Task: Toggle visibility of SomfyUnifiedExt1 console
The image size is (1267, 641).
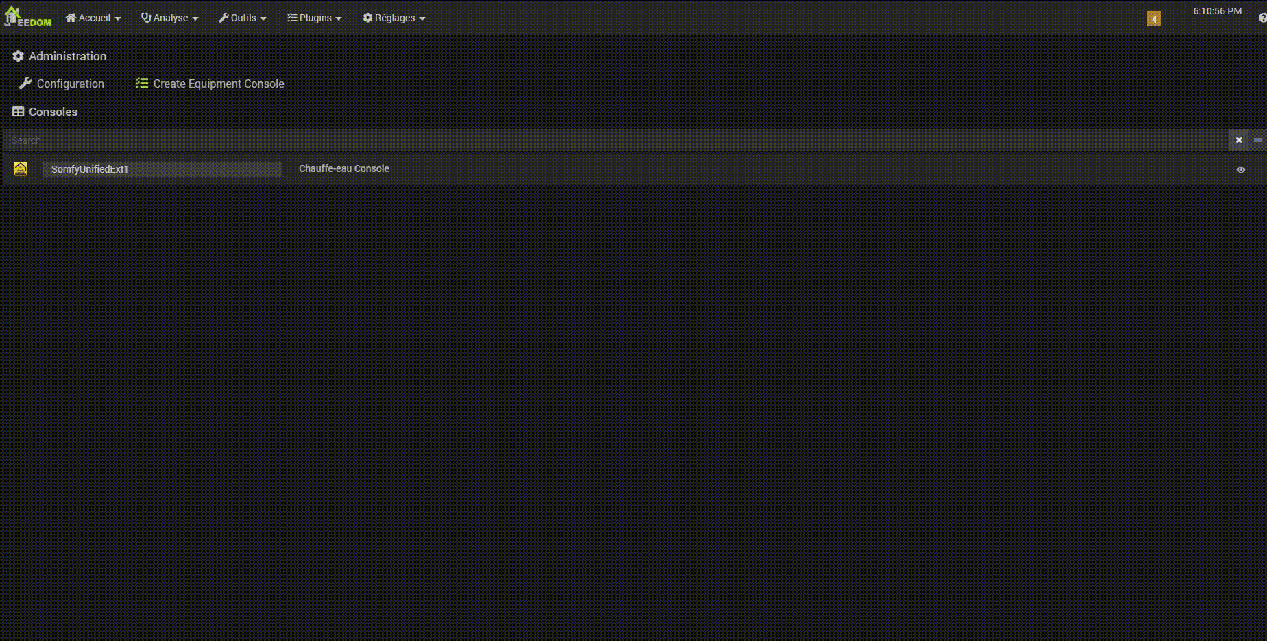Action: click(x=1241, y=169)
